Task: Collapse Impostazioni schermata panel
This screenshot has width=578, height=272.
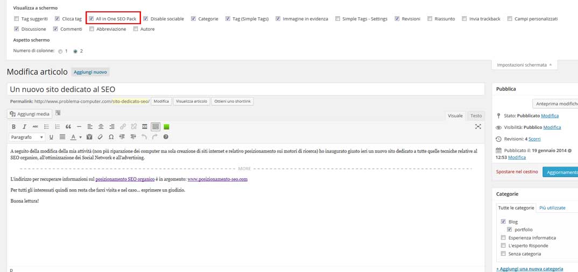Action: (x=524, y=65)
